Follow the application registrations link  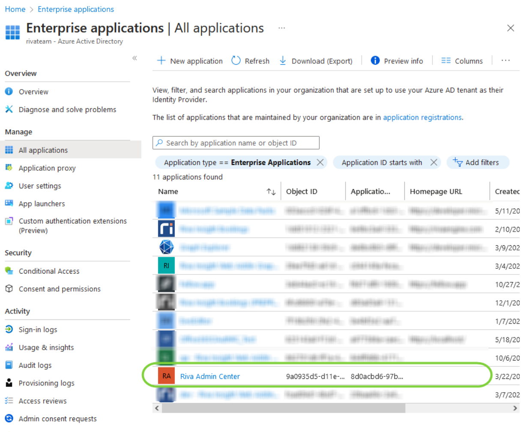pyautogui.click(x=422, y=117)
